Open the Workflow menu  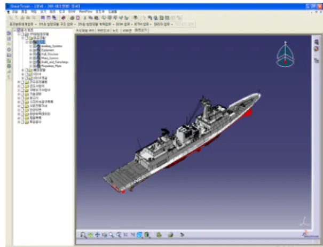(x=86, y=12)
